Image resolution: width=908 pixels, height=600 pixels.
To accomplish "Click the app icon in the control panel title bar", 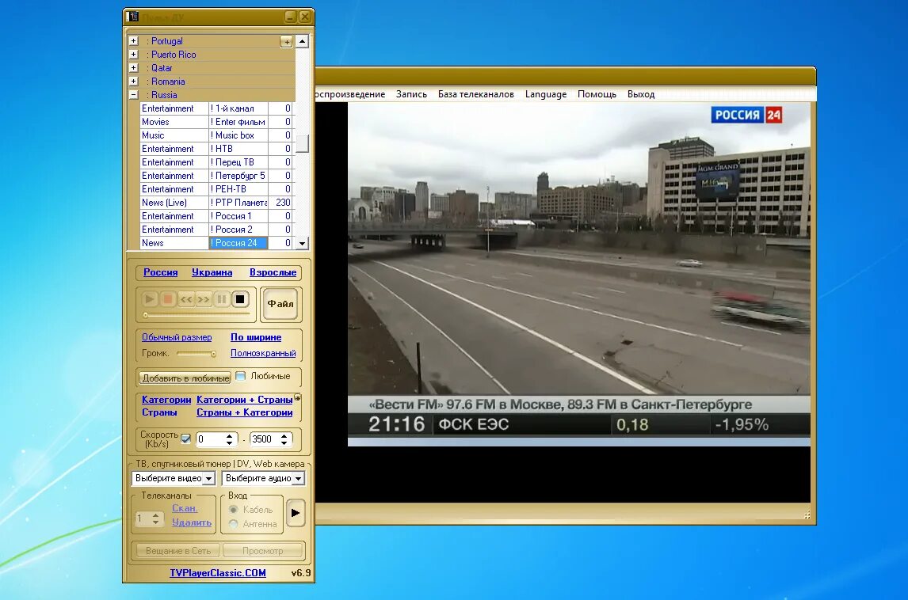I will tap(132, 16).
